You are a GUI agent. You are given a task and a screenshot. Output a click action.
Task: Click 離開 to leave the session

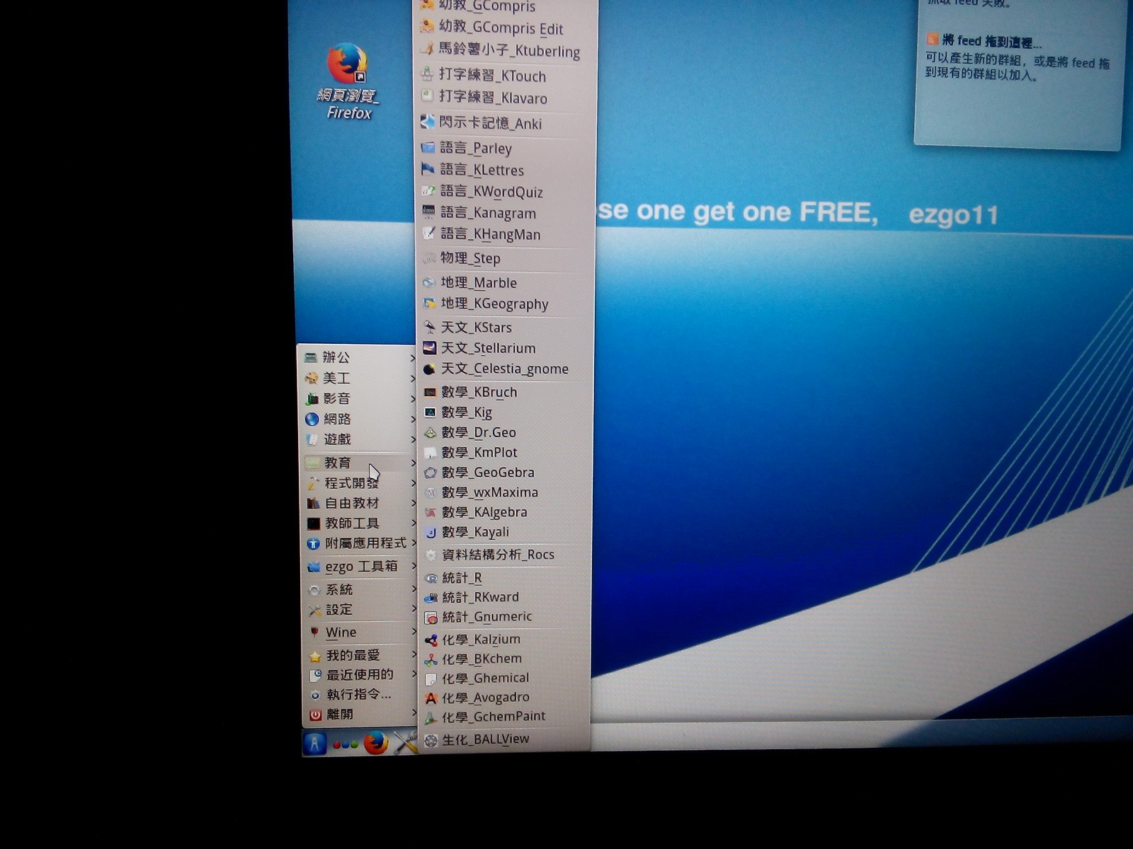click(339, 715)
